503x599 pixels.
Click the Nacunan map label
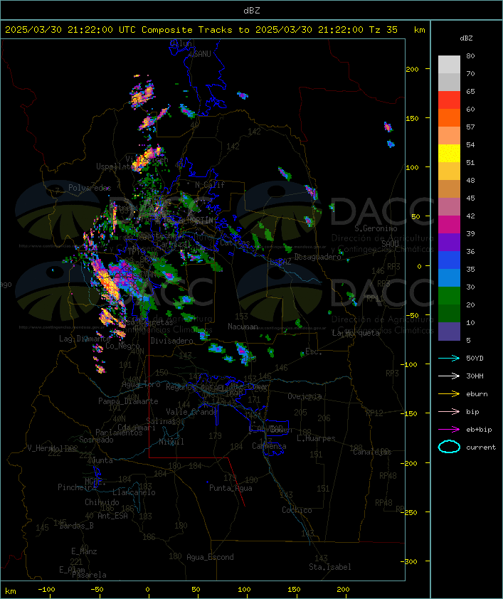click(x=243, y=327)
